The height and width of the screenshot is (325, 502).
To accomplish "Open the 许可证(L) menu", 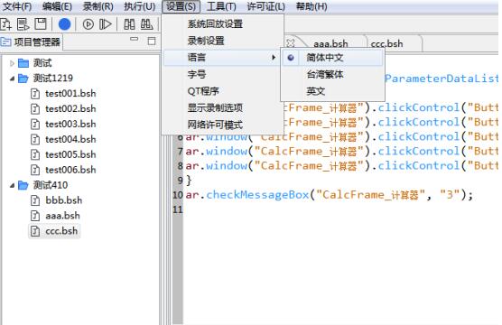I will click(266, 6).
